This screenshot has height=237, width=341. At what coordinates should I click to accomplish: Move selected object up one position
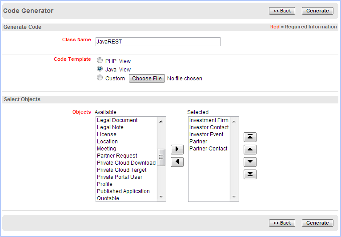(x=250, y=150)
